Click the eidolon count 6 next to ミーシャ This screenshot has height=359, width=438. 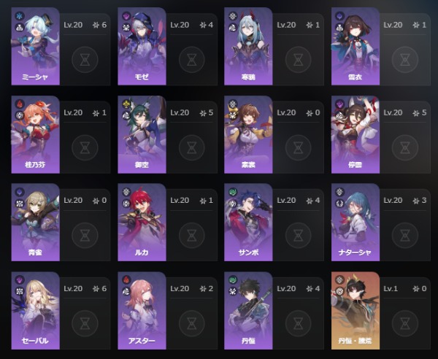click(104, 25)
